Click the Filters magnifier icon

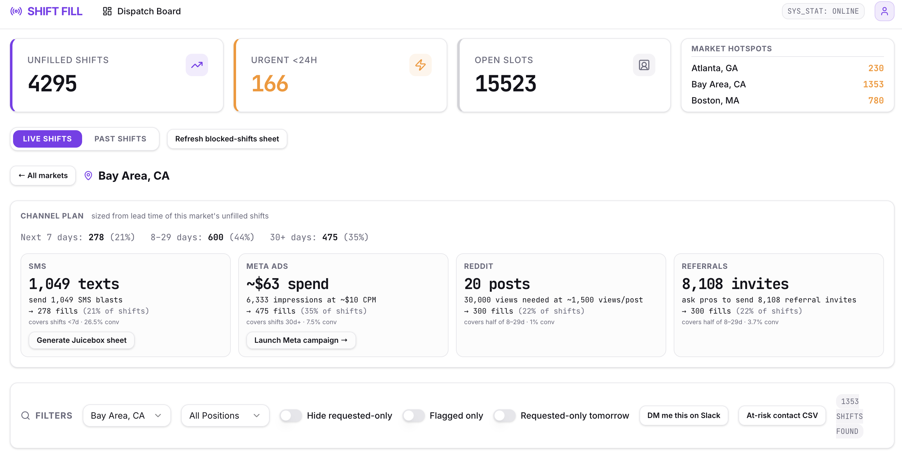26,415
